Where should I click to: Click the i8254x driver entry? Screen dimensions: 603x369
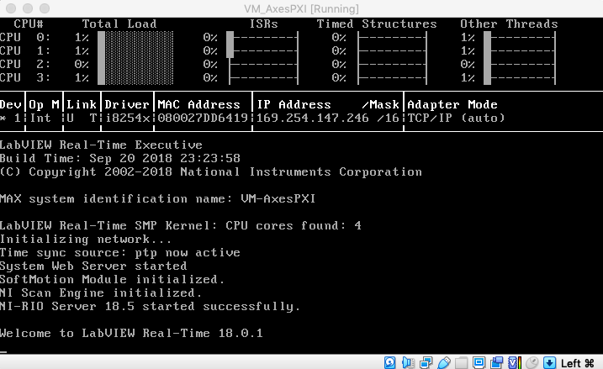pyautogui.click(x=127, y=118)
